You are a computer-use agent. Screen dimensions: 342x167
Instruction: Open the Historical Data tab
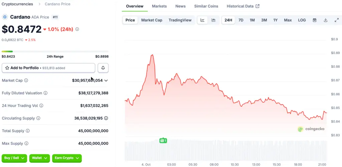click(x=243, y=6)
